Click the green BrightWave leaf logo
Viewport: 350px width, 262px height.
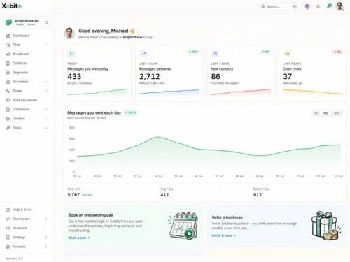[x=9, y=22]
